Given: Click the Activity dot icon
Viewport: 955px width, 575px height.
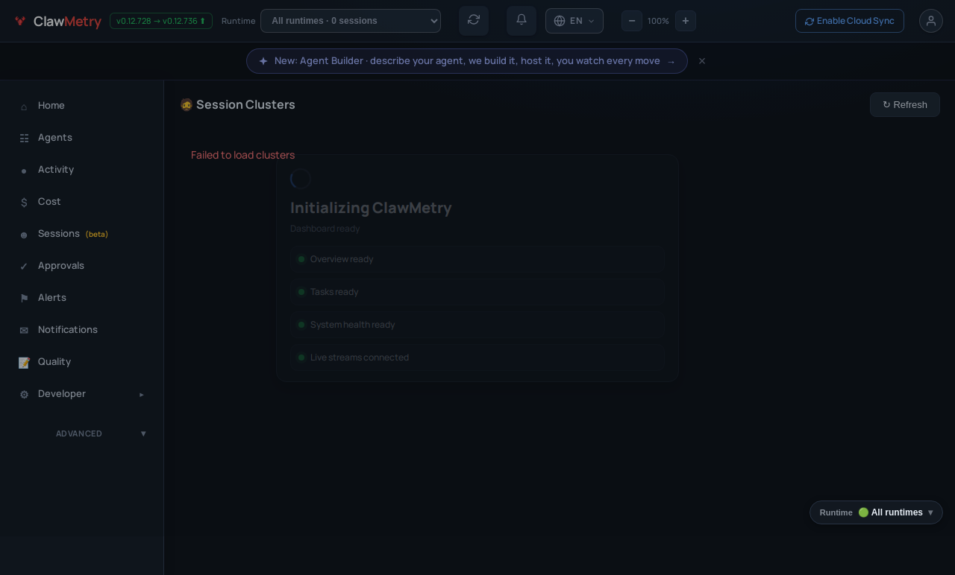Looking at the screenshot, I should click(24, 171).
